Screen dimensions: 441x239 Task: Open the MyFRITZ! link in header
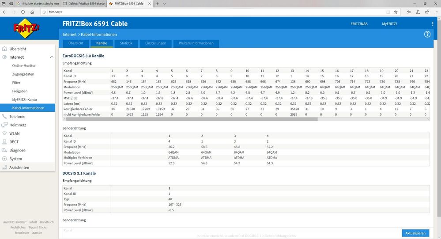(389, 24)
